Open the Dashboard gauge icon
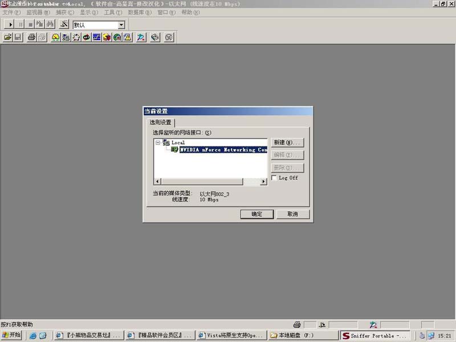Screen dimensions: 456x342 (x=55, y=38)
